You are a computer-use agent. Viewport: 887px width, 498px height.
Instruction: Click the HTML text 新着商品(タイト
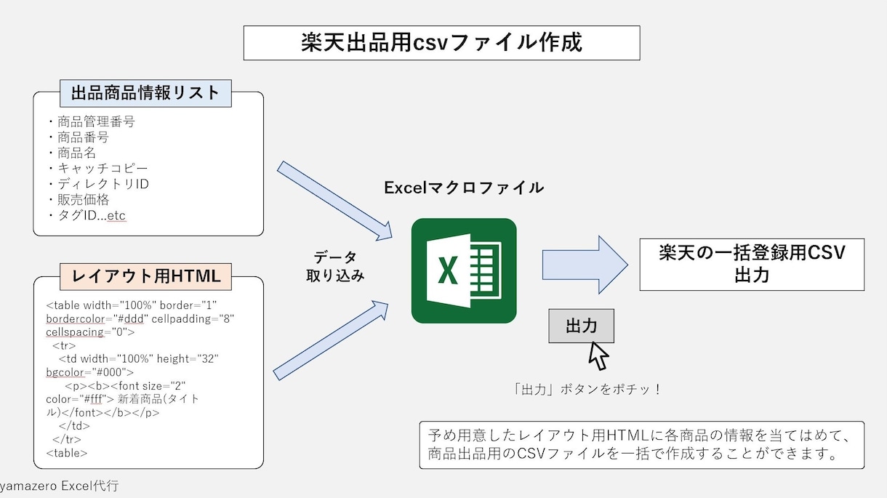[158, 399]
